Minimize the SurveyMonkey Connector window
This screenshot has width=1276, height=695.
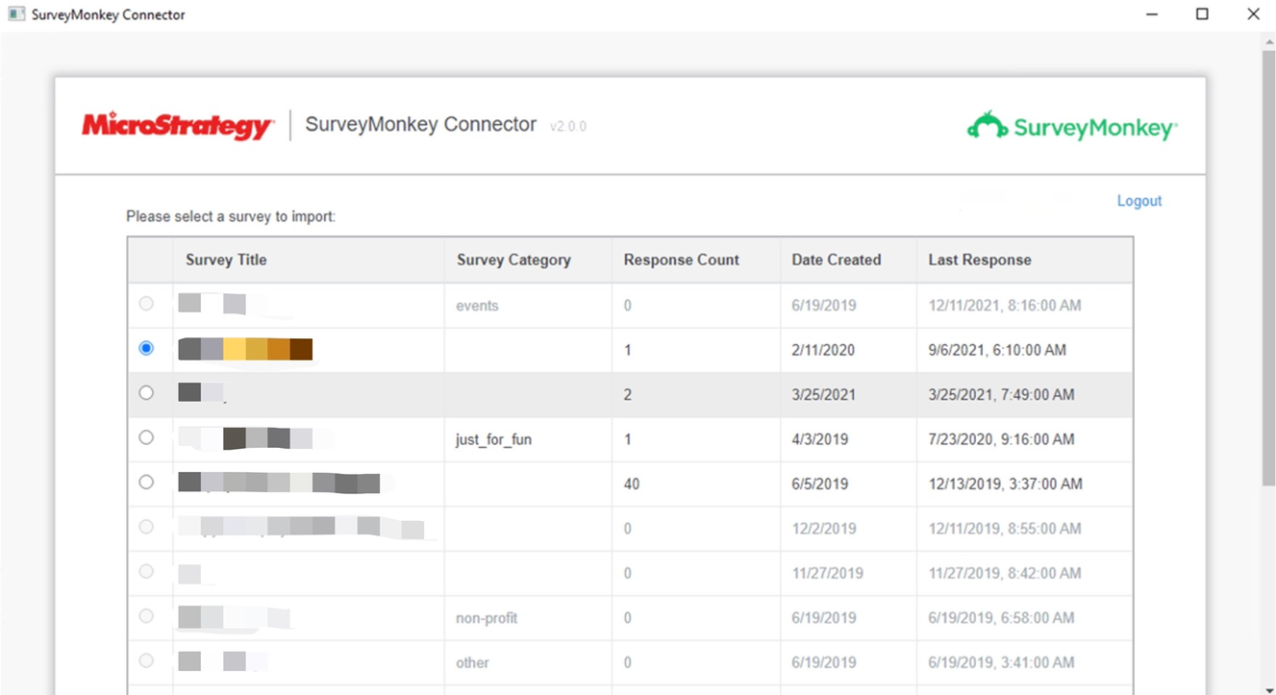1152,14
